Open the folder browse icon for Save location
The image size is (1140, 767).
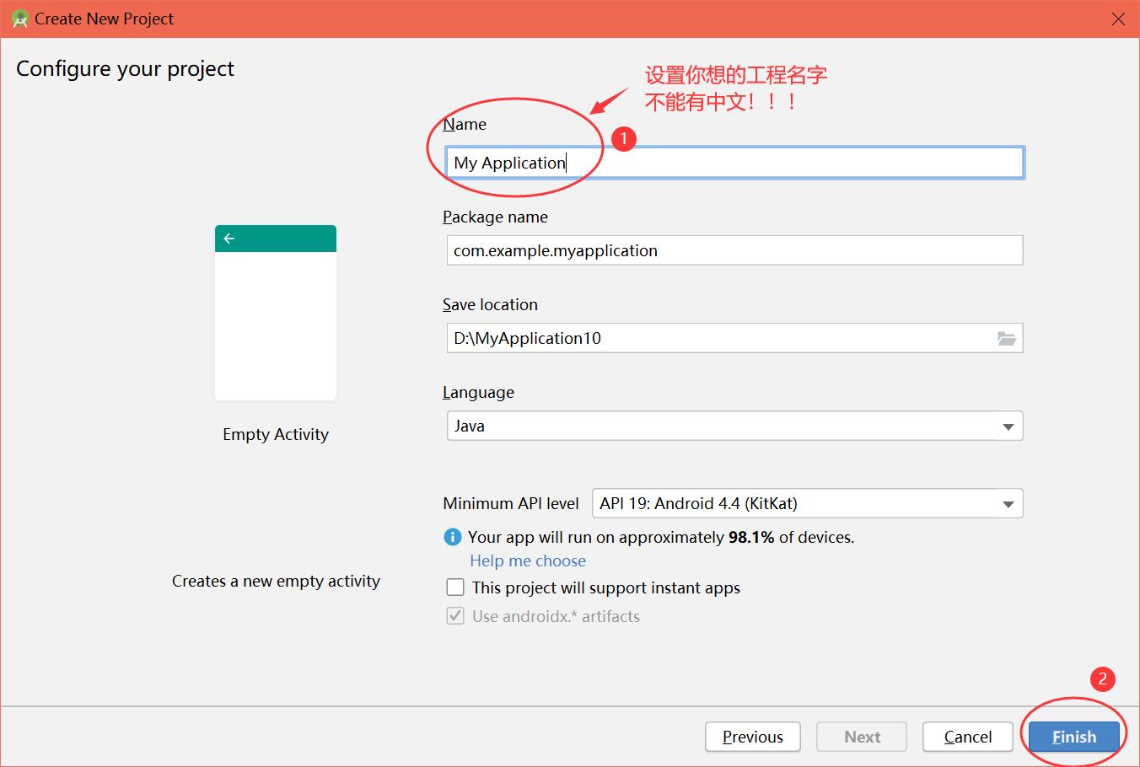coord(1007,338)
